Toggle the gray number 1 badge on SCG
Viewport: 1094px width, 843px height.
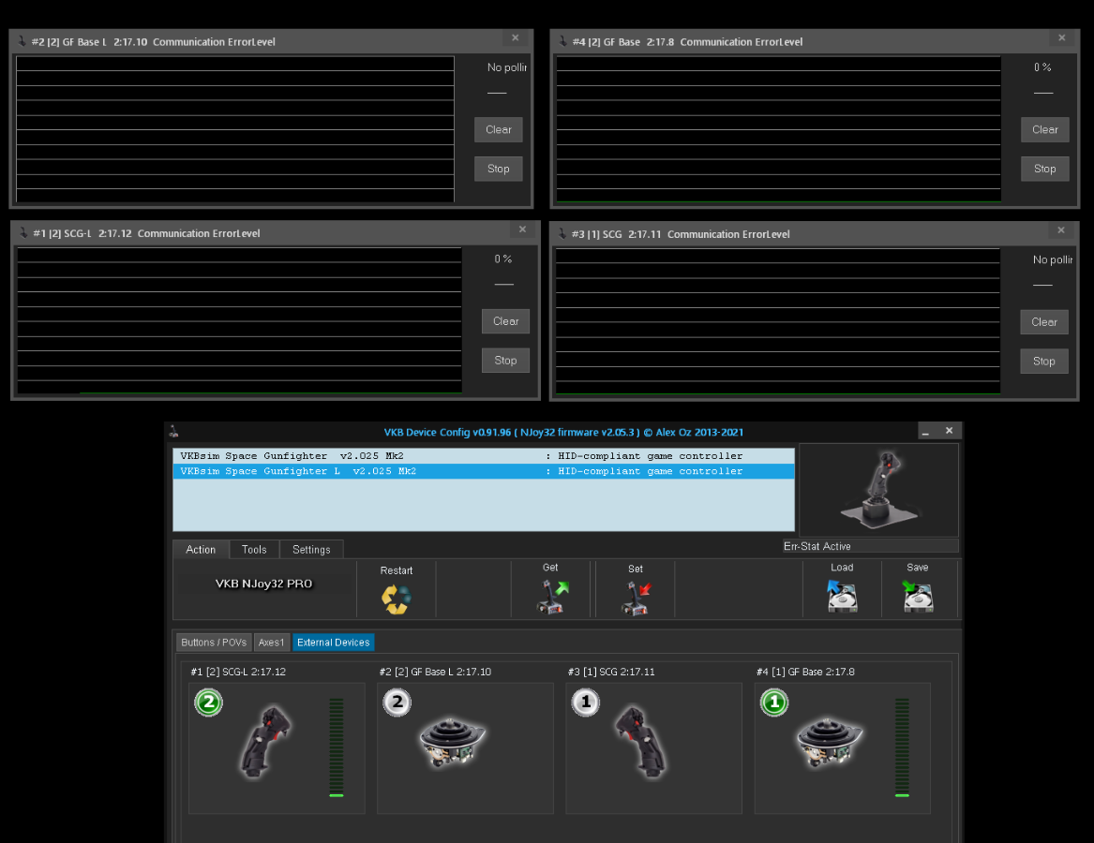coord(585,702)
